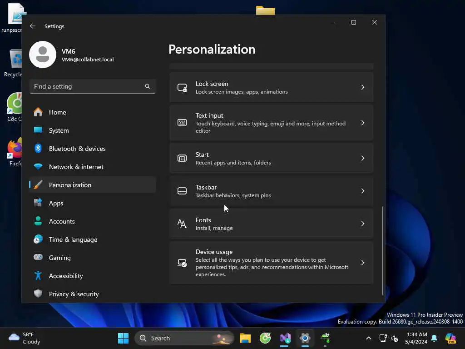Open the weather widget showing 58°F Cloudy
Screen dimensions: 465x349
[x=25, y=338]
